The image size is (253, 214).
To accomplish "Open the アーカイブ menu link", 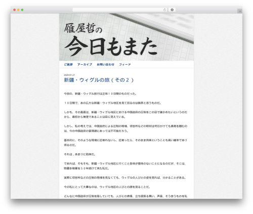I will [85, 64].
